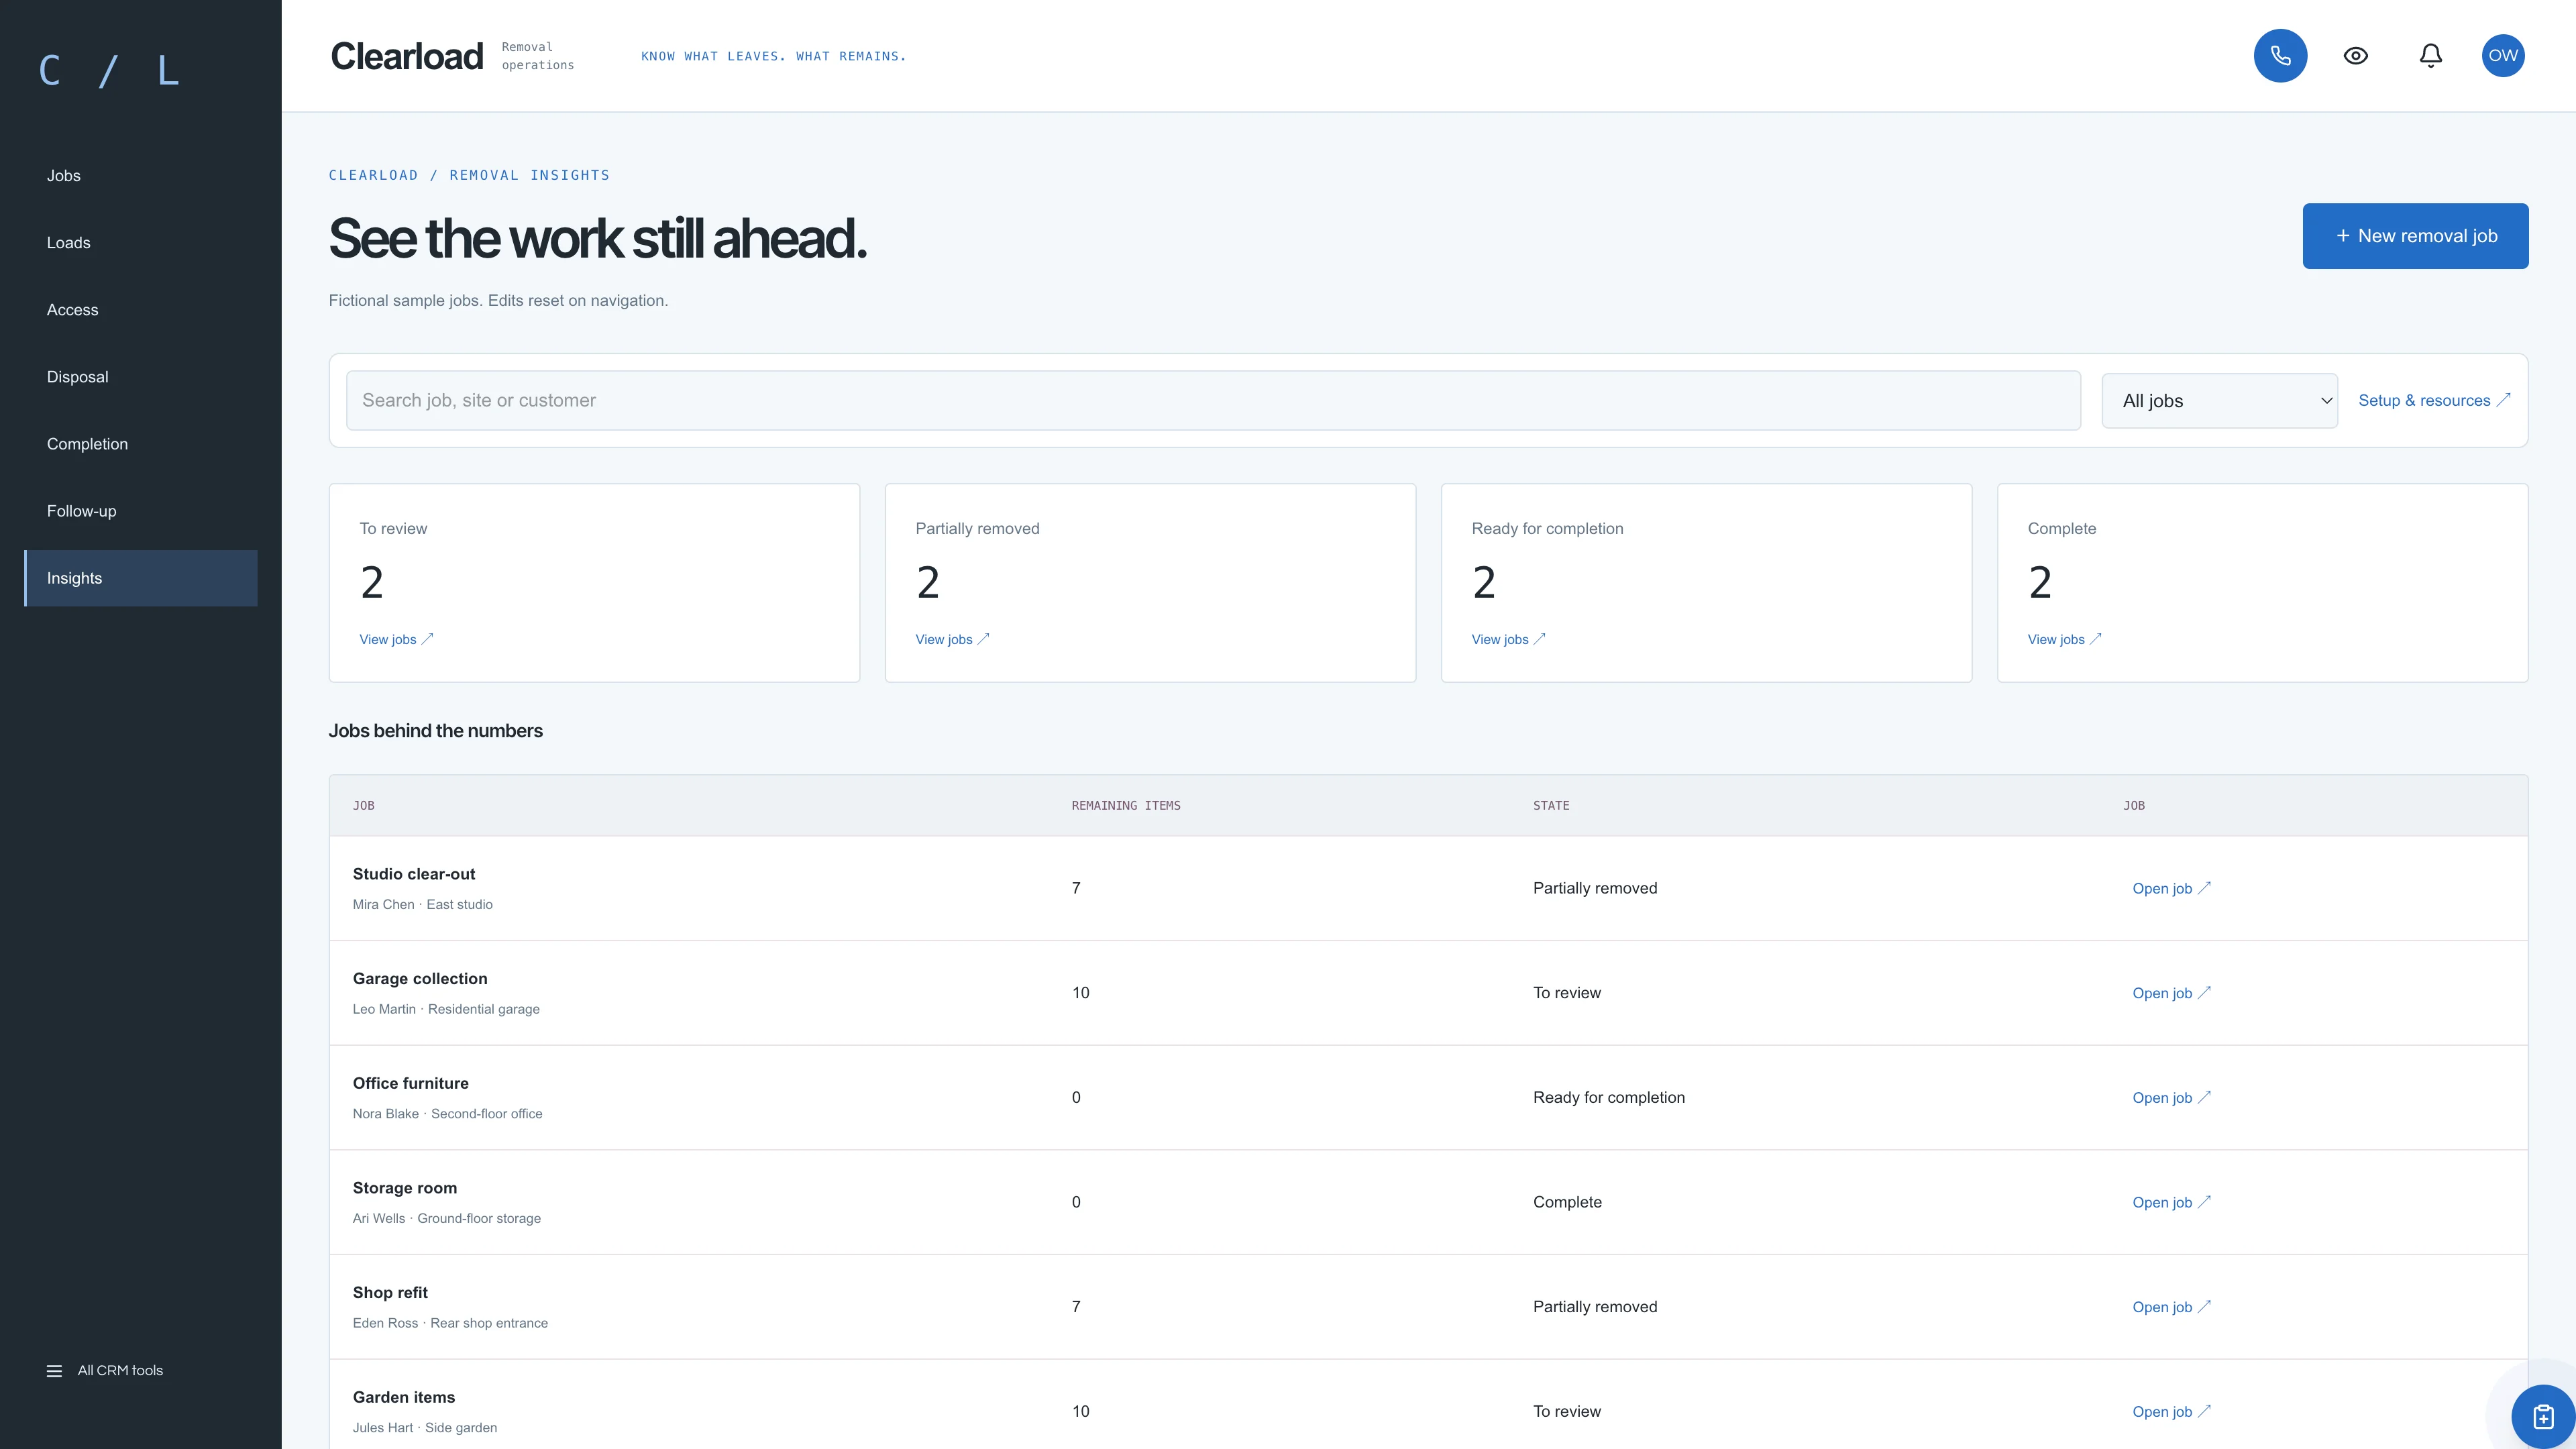Click the Ready for completion state for Office furniture
This screenshot has width=2576, height=1449.
(1609, 1098)
